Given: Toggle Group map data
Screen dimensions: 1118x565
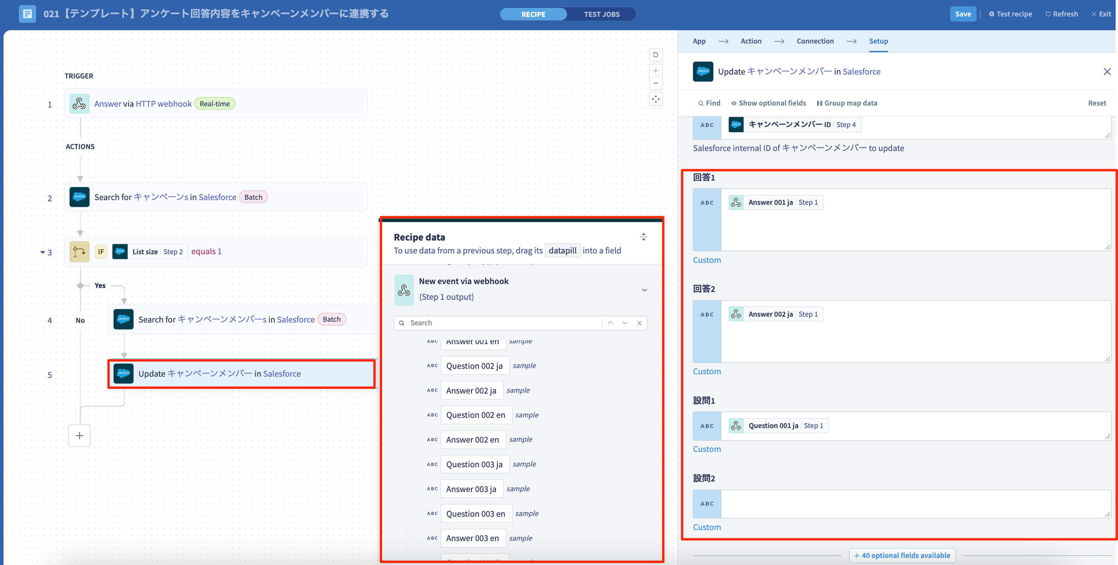Looking at the screenshot, I should click(847, 103).
